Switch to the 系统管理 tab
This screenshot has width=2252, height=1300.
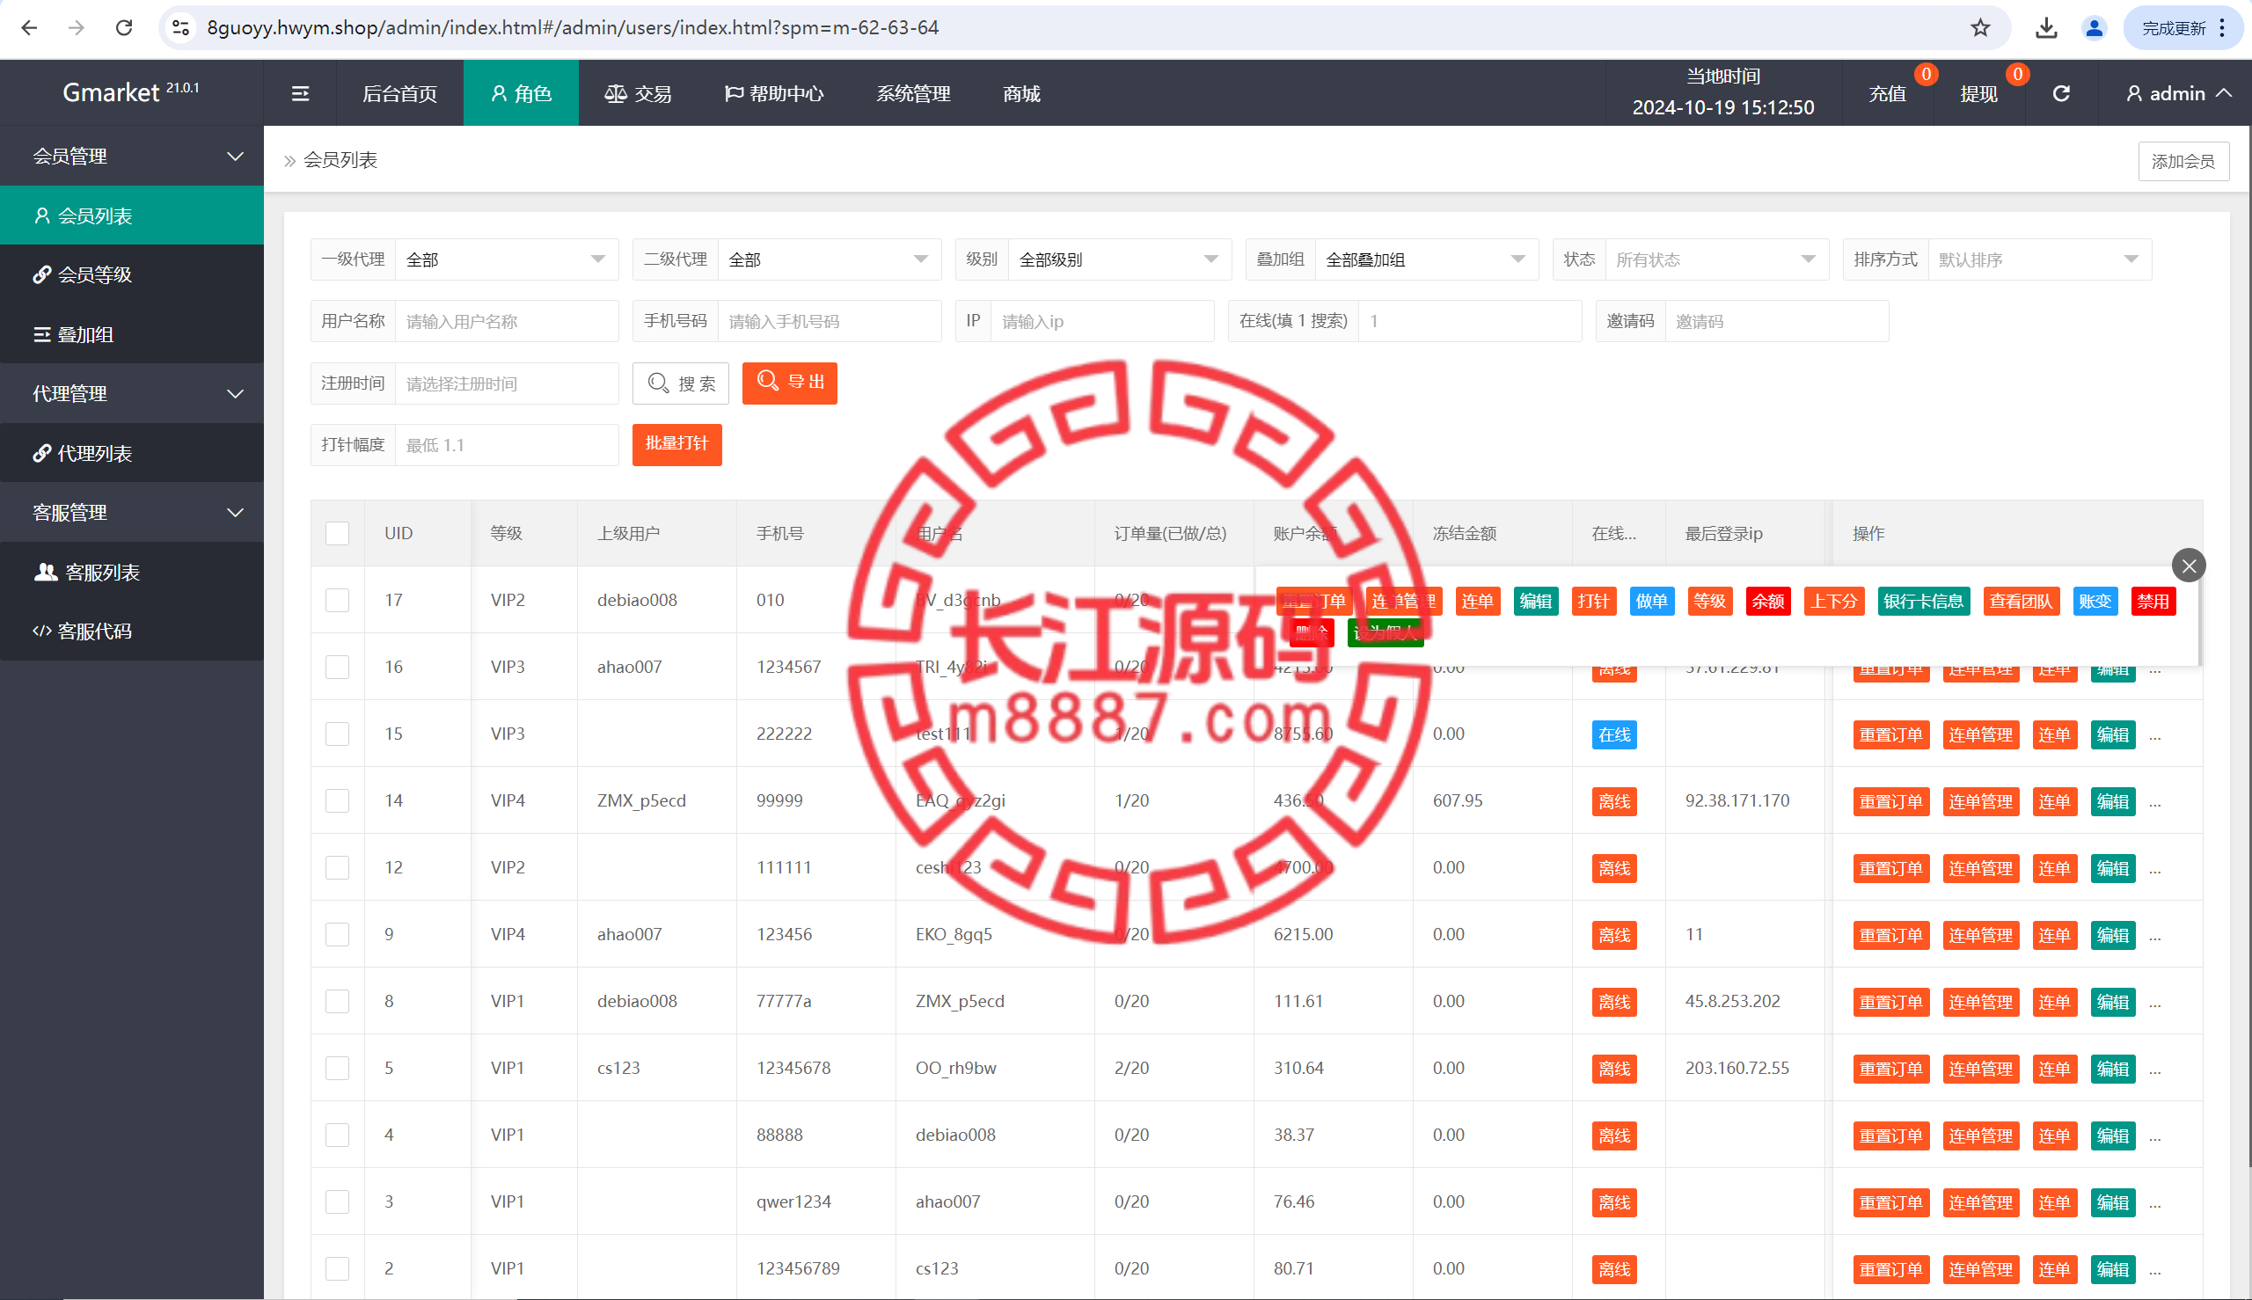point(912,94)
